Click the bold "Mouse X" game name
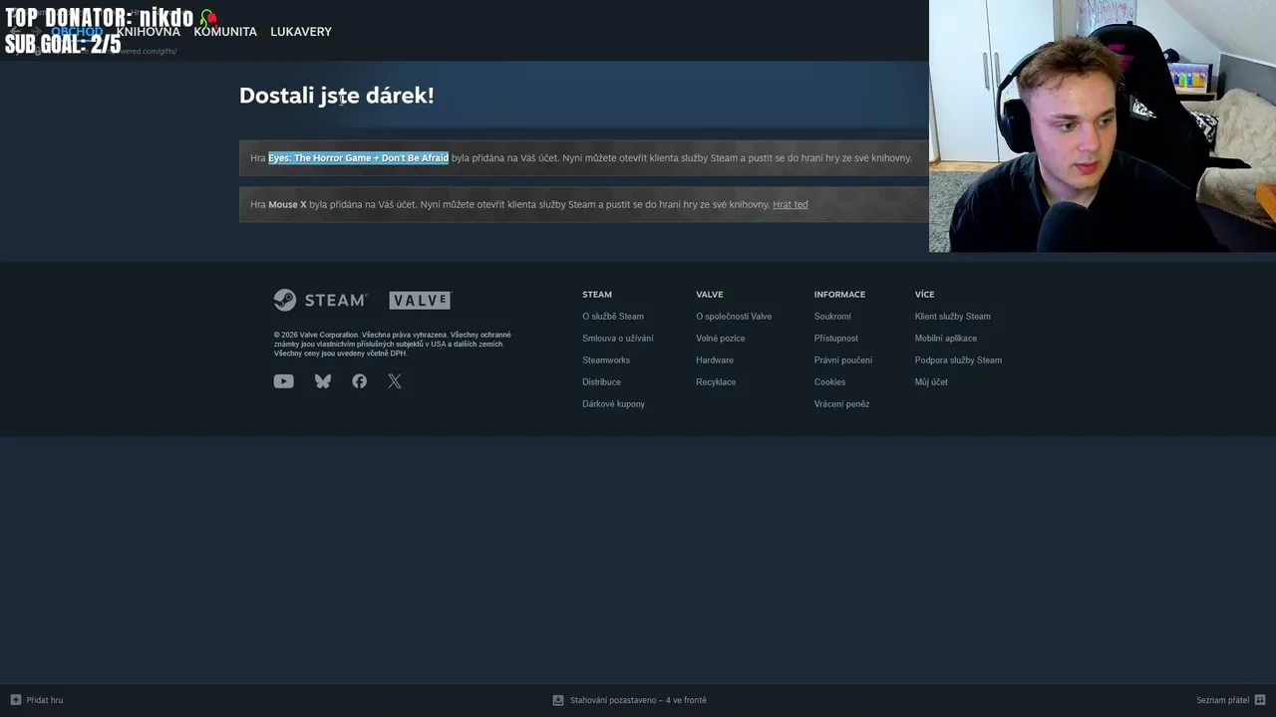 [x=287, y=204]
